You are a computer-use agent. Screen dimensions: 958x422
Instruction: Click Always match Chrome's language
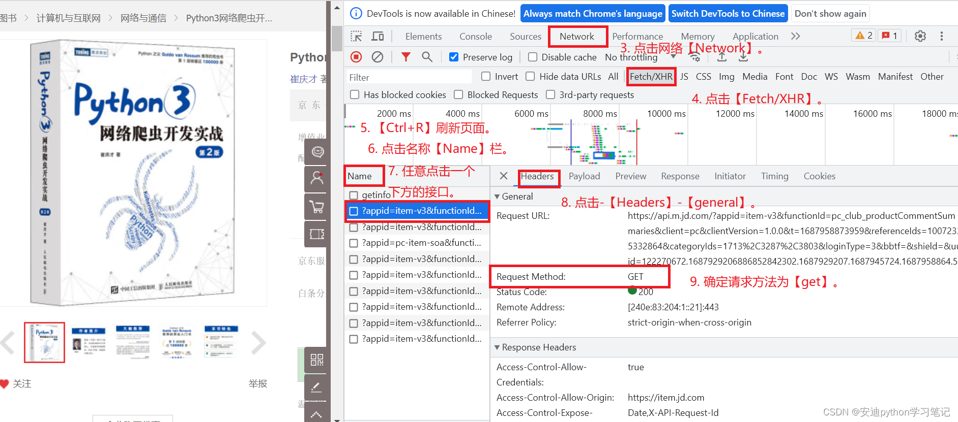pos(593,13)
